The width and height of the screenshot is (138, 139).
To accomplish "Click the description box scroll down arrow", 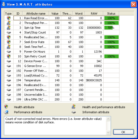I will (x=108, y=132).
